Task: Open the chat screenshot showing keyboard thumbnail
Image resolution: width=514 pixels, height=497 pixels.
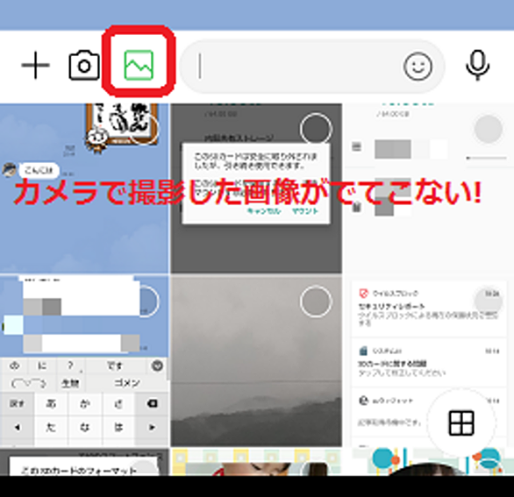Action: [84, 360]
